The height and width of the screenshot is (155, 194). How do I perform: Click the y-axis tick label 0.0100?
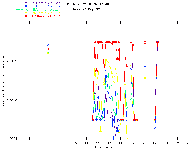coord(12,61)
